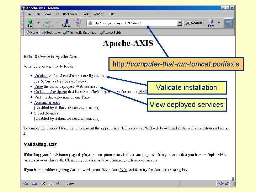Click the IRC chat icon in status bar

pos(58,183)
